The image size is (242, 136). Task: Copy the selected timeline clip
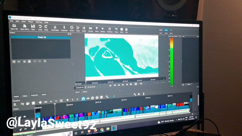[28, 103]
